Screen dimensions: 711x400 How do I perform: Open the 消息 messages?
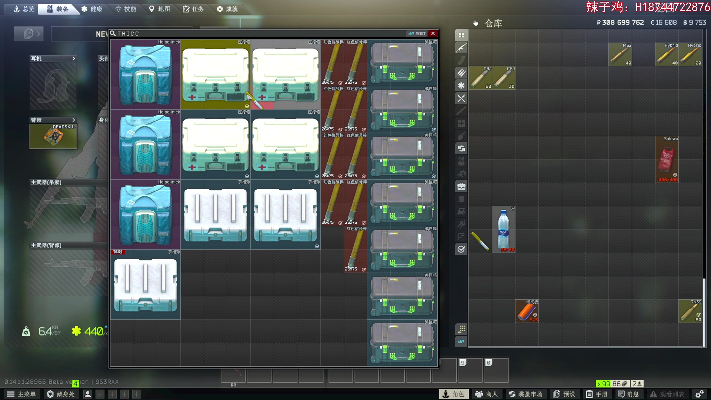(x=628, y=394)
